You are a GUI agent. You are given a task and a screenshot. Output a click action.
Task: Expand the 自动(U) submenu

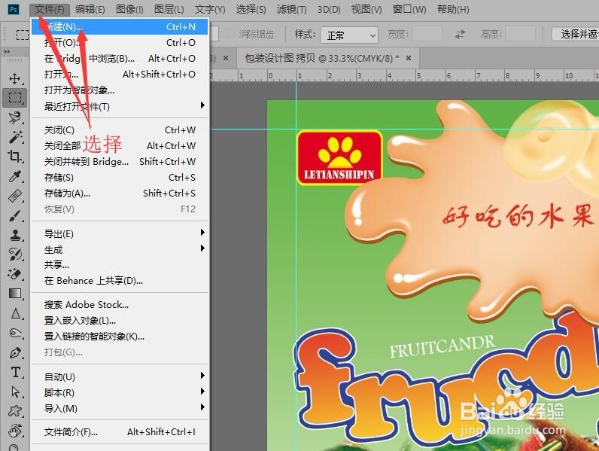coord(120,376)
